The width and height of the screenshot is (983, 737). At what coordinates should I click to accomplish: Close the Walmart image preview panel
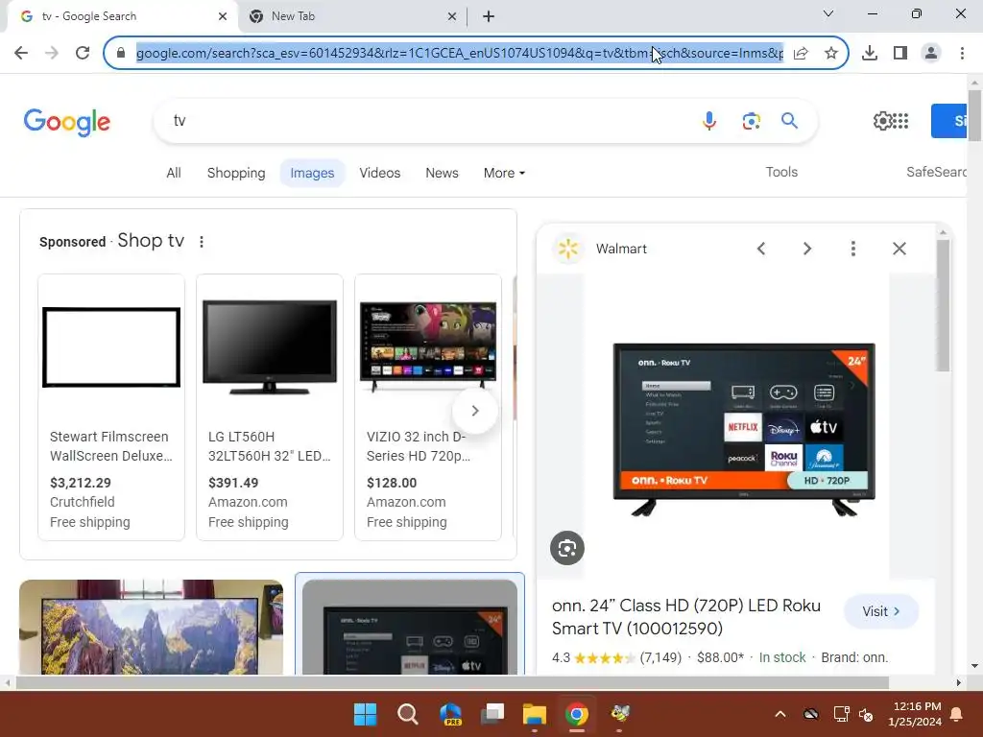(x=899, y=249)
